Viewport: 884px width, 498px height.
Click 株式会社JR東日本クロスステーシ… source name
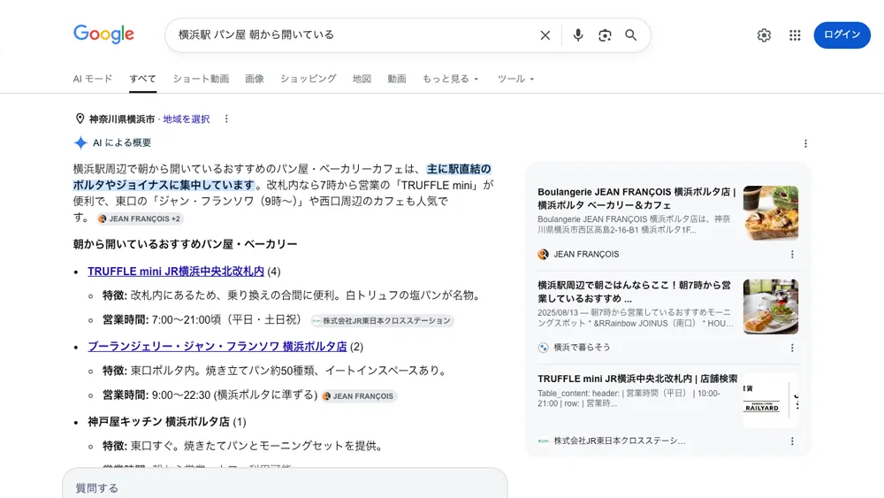tap(620, 441)
